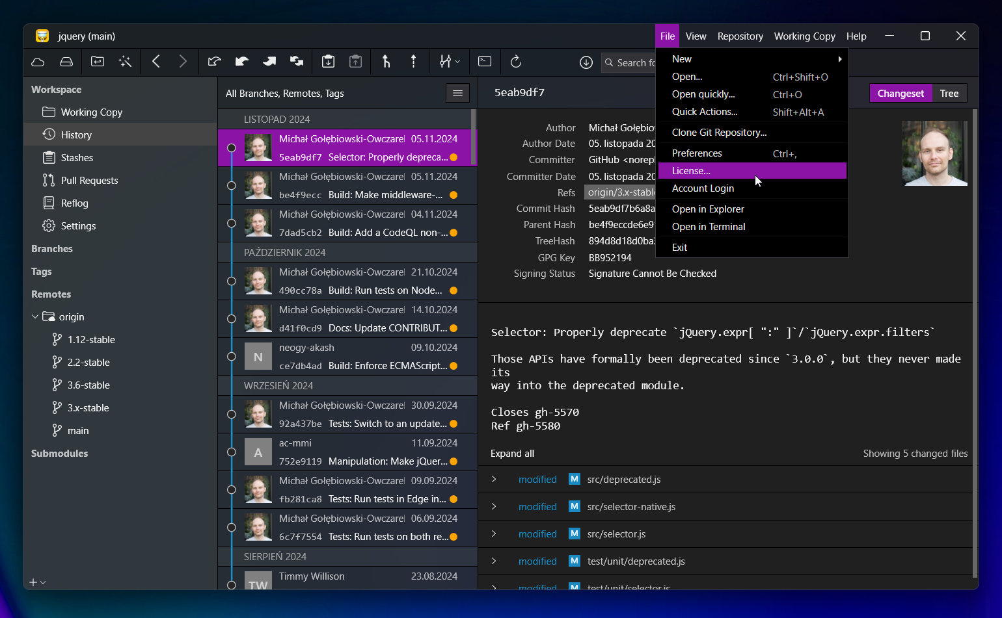1002x618 pixels.
Task: Open the branch list hamburger menu
Action: point(457,93)
